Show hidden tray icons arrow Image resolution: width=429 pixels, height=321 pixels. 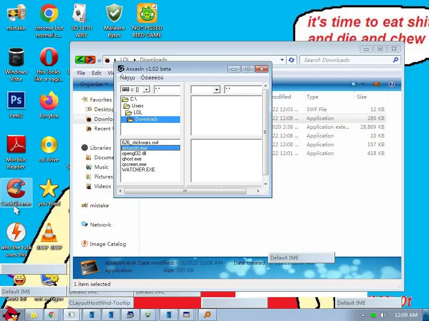pos(363,315)
